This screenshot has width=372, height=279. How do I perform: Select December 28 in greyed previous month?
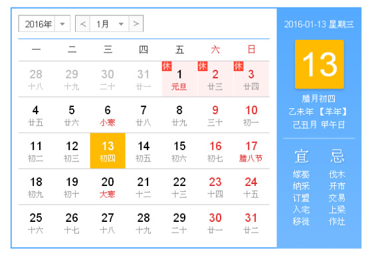(36, 79)
